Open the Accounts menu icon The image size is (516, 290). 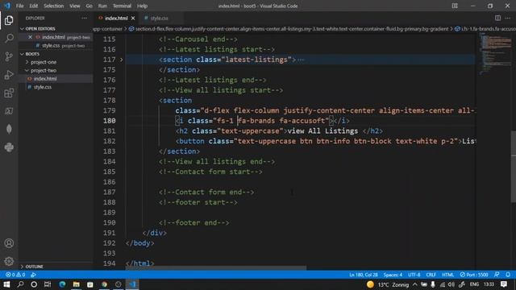(x=9, y=243)
